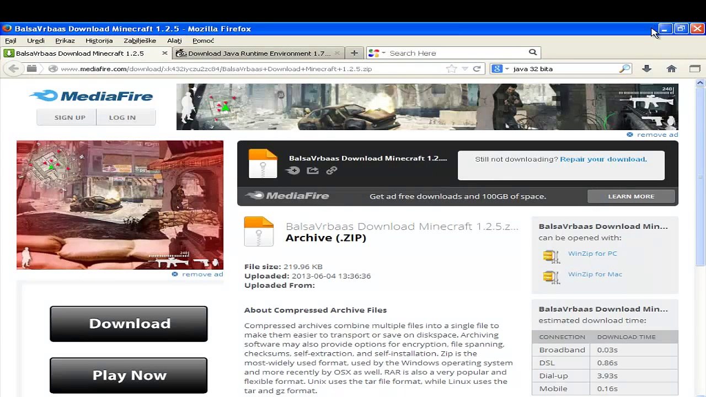Click the copy link chain icon
This screenshot has height=397, width=706.
[x=331, y=170]
